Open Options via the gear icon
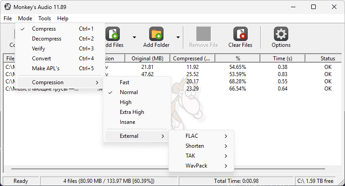Screen dimensions: 345x186 (281, 34)
